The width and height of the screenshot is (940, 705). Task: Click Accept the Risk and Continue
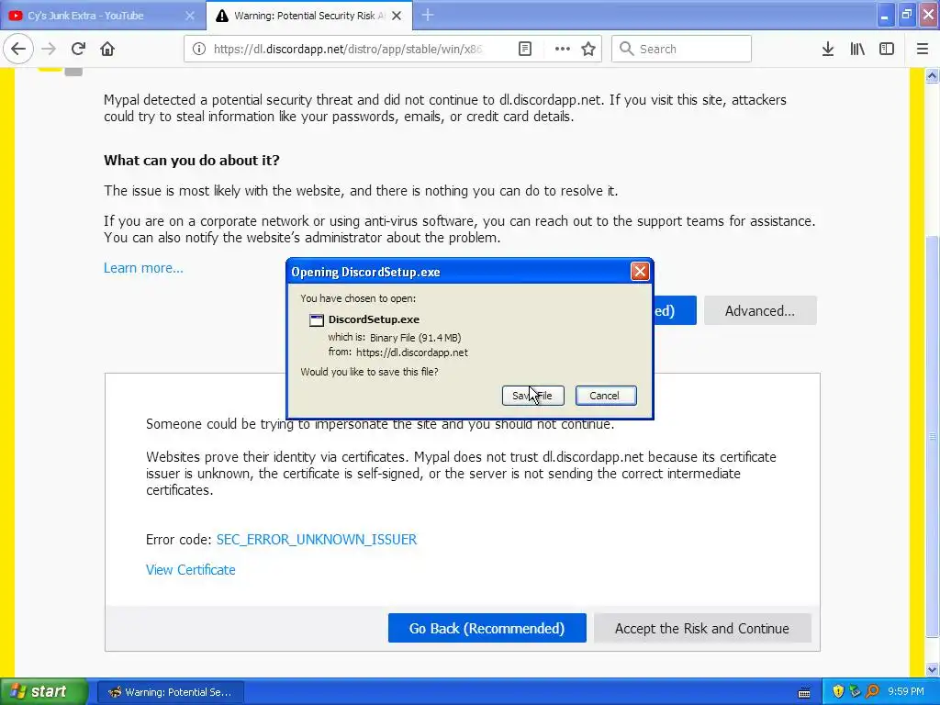pyautogui.click(x=702, y=628)
